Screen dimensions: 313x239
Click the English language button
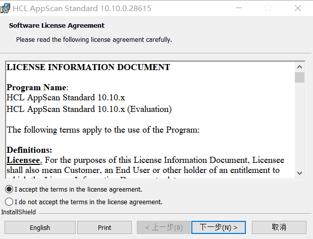click(40, 227)
